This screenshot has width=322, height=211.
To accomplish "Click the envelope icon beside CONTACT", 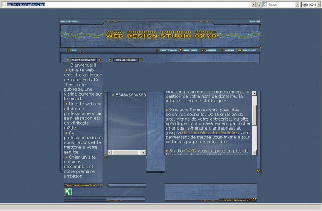I will [239, 50].
